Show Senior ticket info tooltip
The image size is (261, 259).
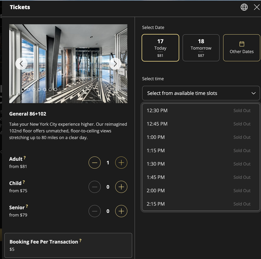point(27,206)
